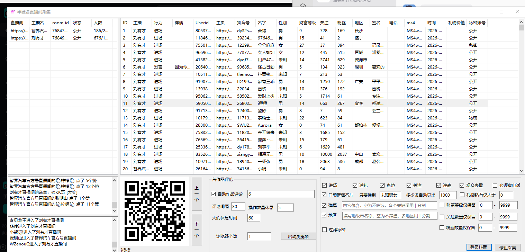This screenshot has width=525, height=252.
Task: Click log line 刘有才直播间的谎言：@KK哥
Action: coord(43,192)
